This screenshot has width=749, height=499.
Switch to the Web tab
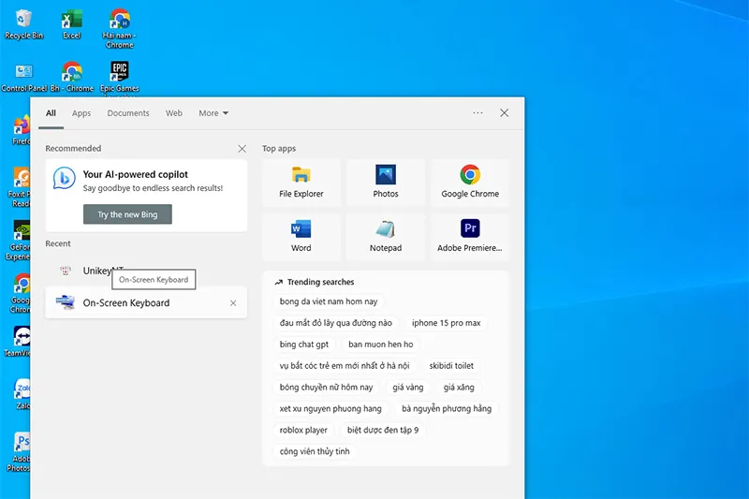(174, 113)
